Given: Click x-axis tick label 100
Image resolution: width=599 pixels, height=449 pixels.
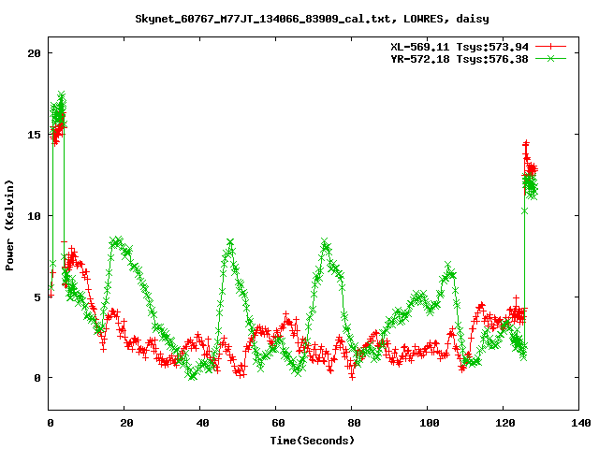Looking at the screenshot, I should [x=430, y=423].
